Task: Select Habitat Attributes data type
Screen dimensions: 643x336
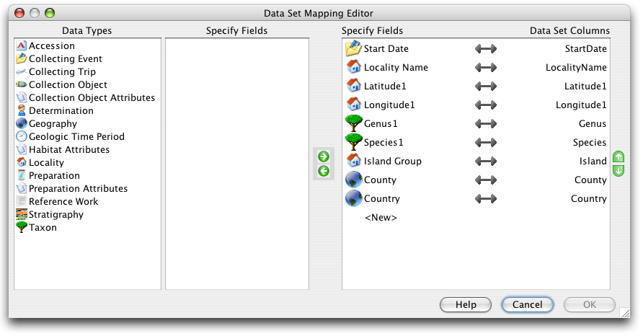Action: 69,150
